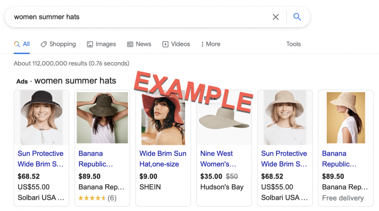This screenshot has height=211, width=379.
Task: Click the $9.00 SHEIN price
Action: click(x=149, y=176)
